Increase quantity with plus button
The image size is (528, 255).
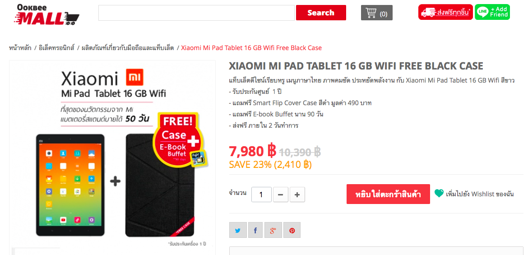(x=297, y=195)
